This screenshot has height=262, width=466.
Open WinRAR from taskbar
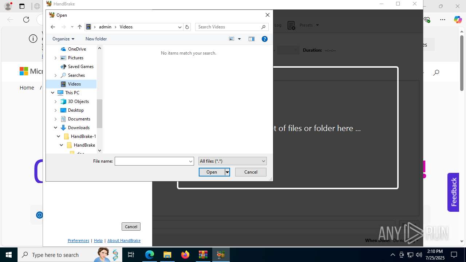click(x=203, y=255)
